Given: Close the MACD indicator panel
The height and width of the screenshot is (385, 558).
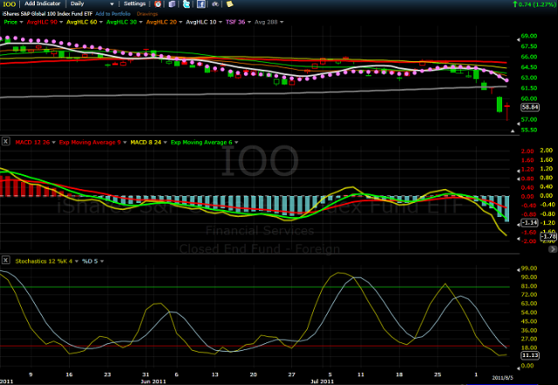Looking at the screenshot, I should (6, 141).
